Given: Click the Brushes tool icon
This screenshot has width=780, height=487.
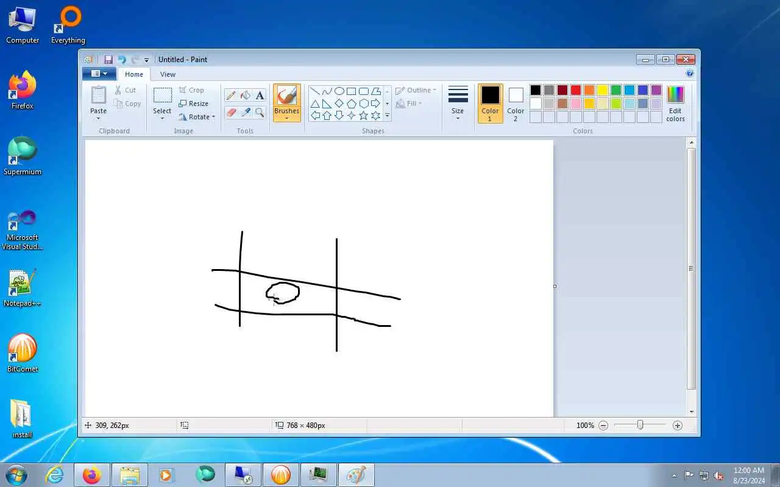Looking at the screenshot, I should 286,96.
